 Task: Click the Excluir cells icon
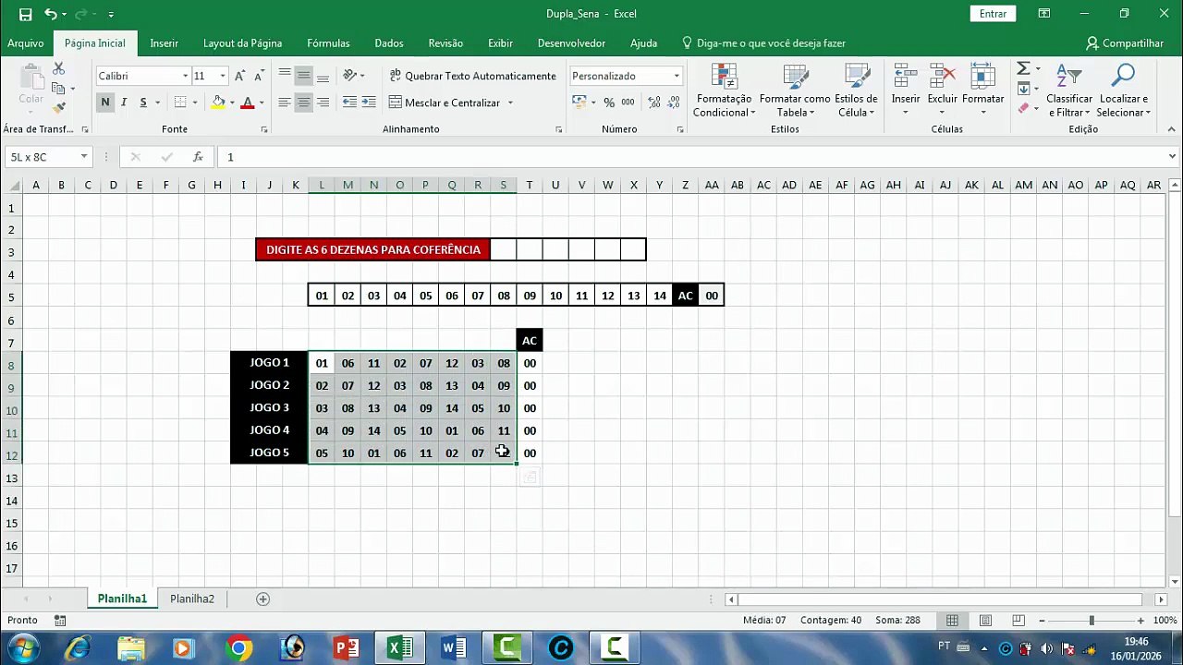coord(943,78)
